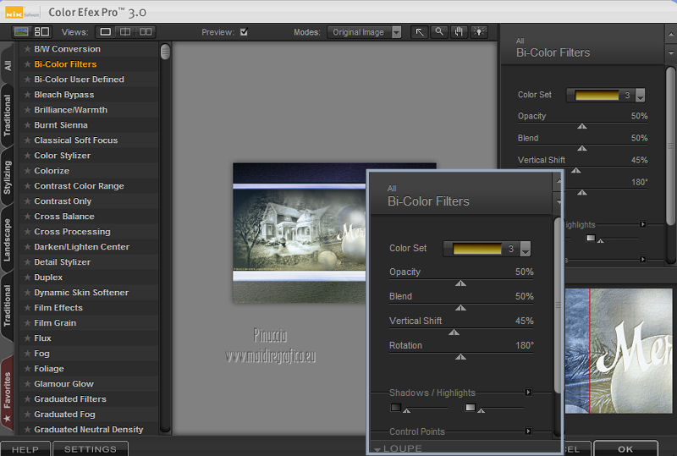Click star icon next to Bleach Bypass

[x=27, y=95]
